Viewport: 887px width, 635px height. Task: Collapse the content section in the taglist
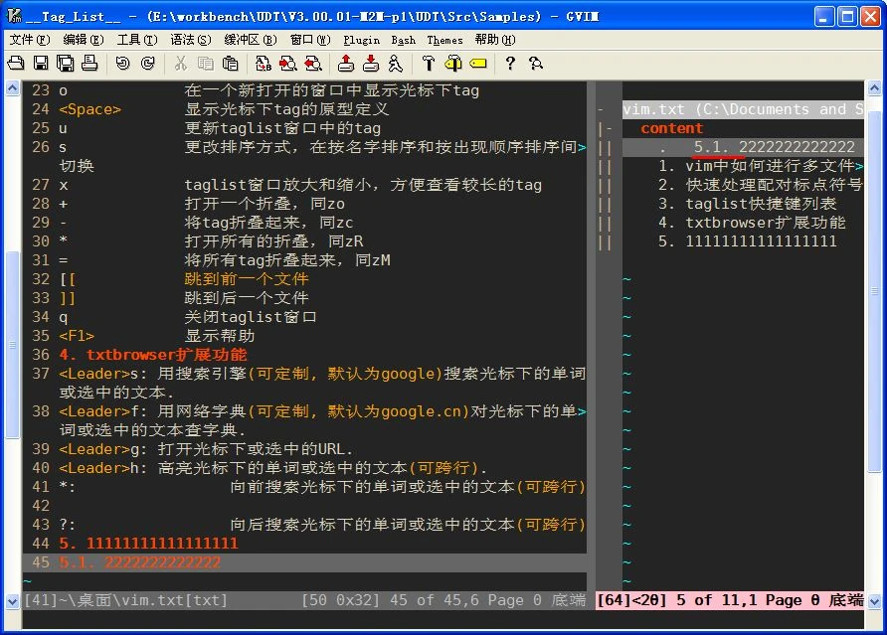click(612, 127)
